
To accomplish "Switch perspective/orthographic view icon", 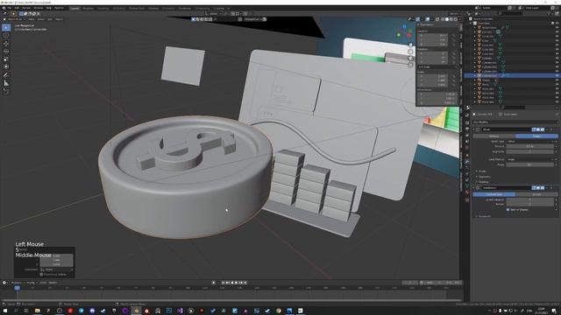I will click(410, 65).
